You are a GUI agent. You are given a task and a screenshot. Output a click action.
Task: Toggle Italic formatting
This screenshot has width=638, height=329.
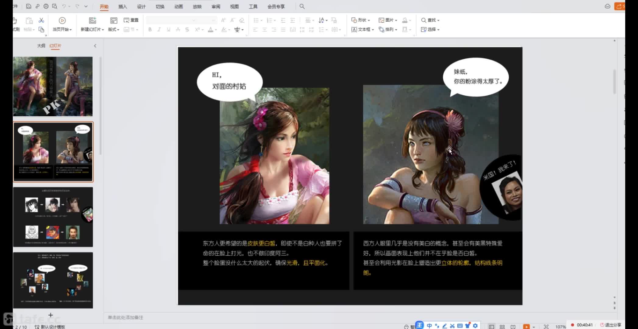pyautogui.click(x=159, y=29)
